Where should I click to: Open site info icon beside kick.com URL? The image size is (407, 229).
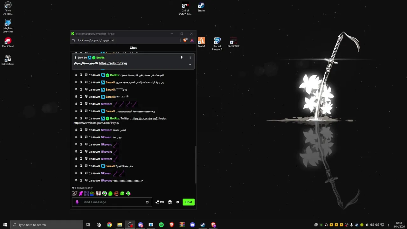73,40
